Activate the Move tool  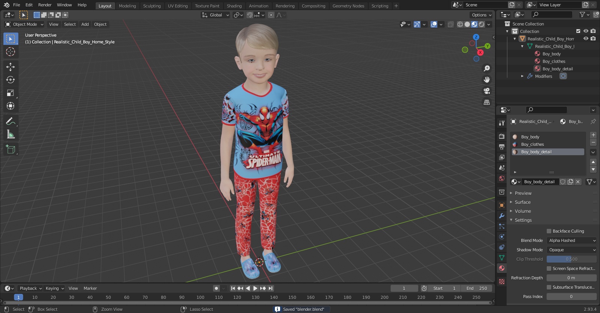click(10, 67)
